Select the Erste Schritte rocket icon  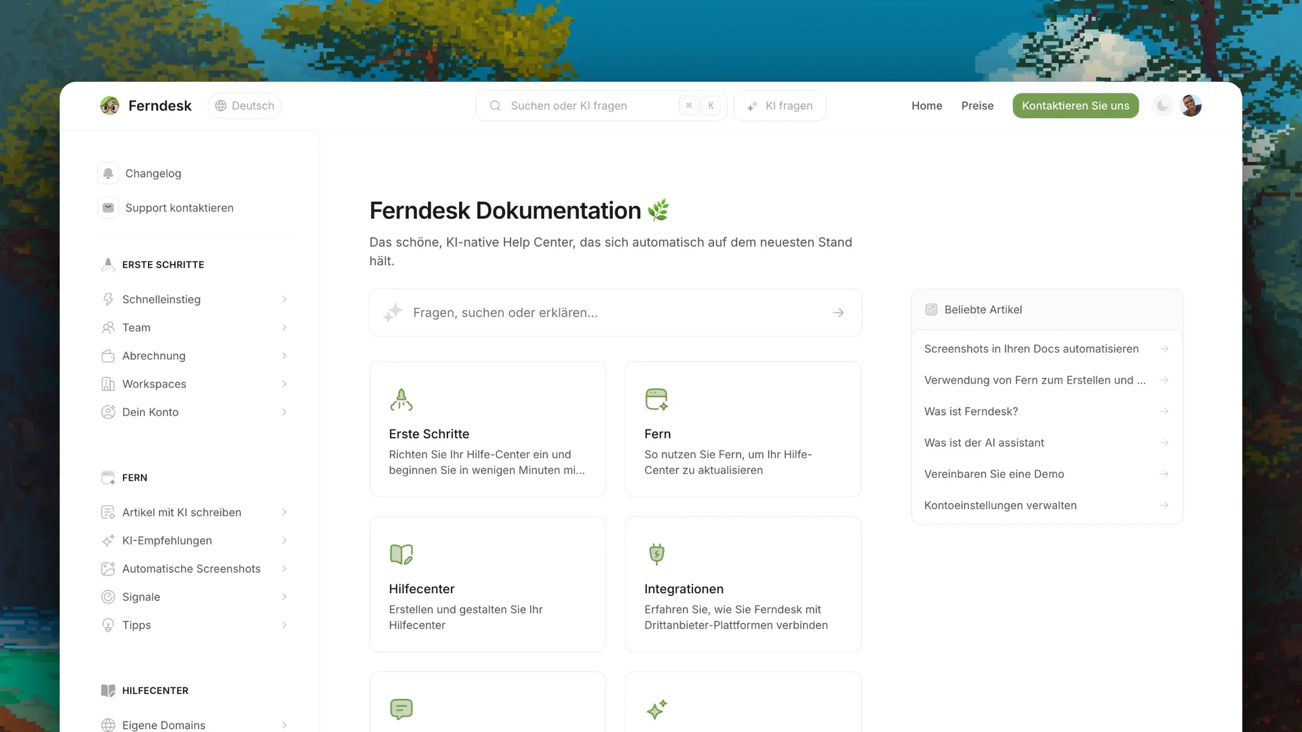pyautogui.click(x=401, y=399)
